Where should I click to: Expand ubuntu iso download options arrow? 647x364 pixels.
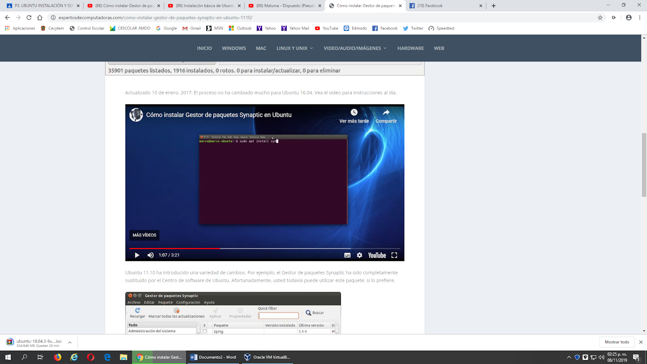pyautogui.click(x=70, y=342)
